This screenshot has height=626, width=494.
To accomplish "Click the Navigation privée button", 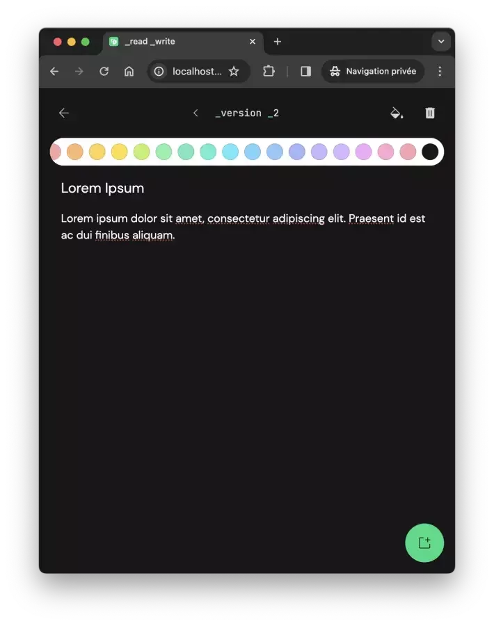I will [373, 71].
